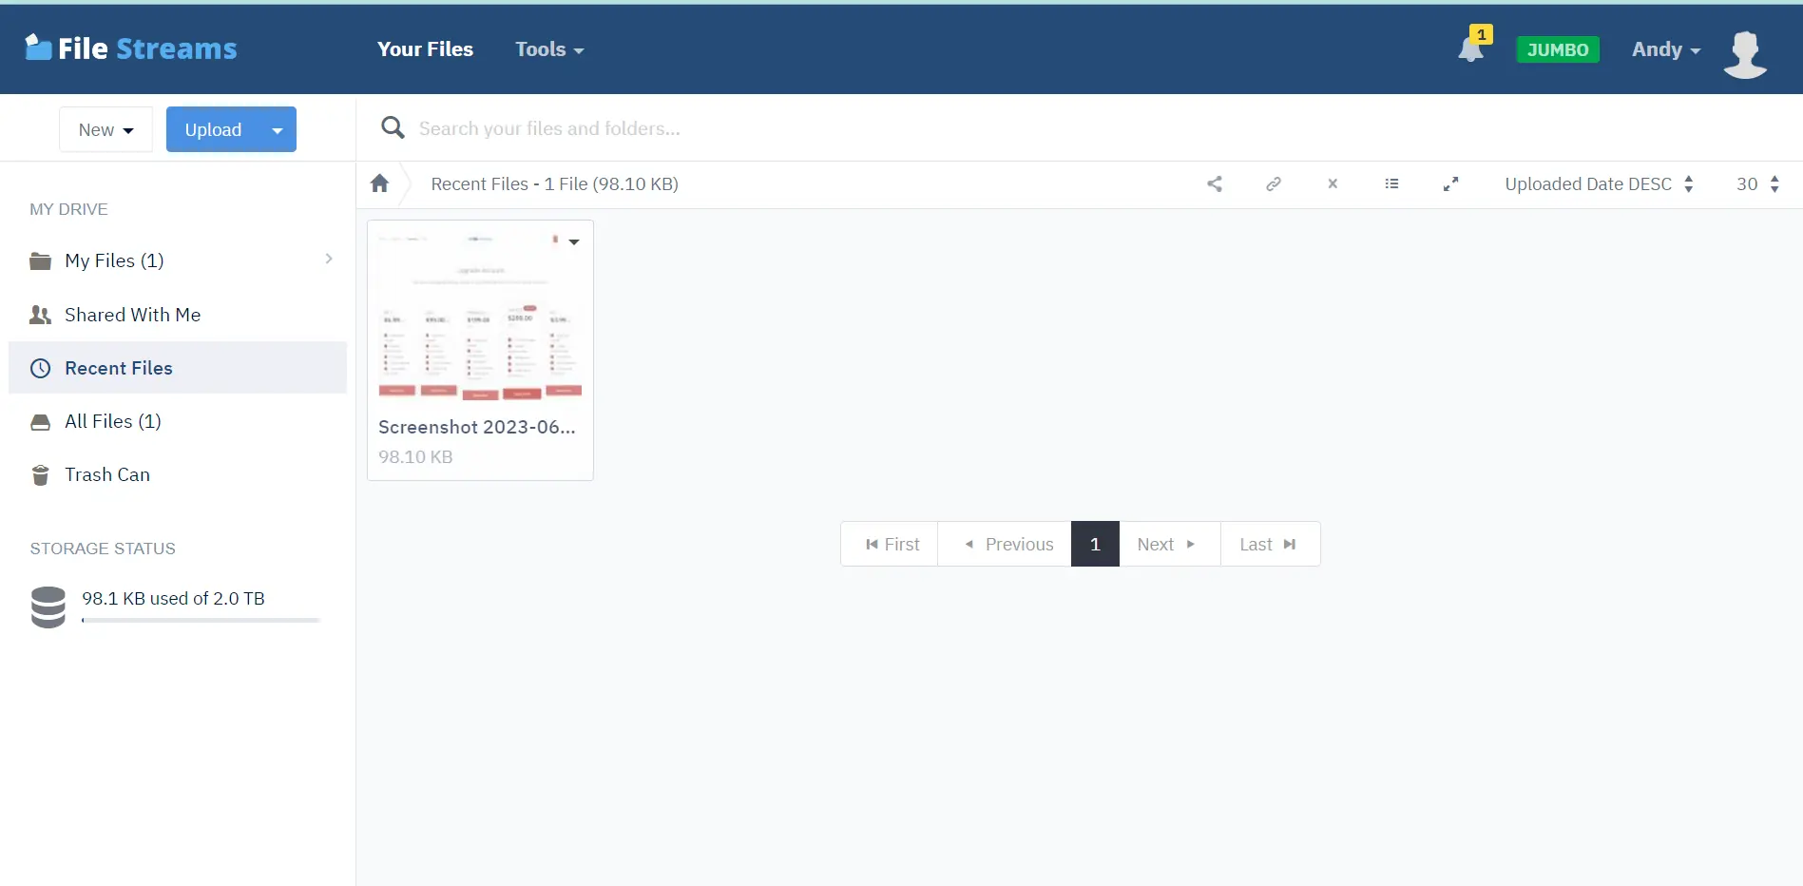
Task: Click the link icon in toolbar
Action: pyautogui.click(x=1274, y=184)
